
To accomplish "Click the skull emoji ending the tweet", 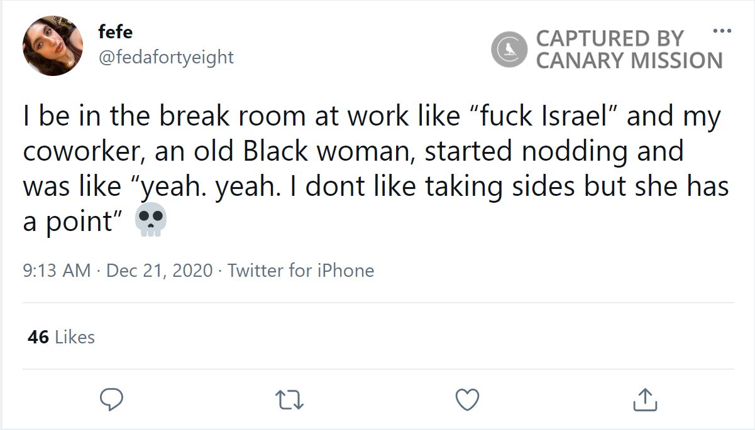I will point(152,220).
